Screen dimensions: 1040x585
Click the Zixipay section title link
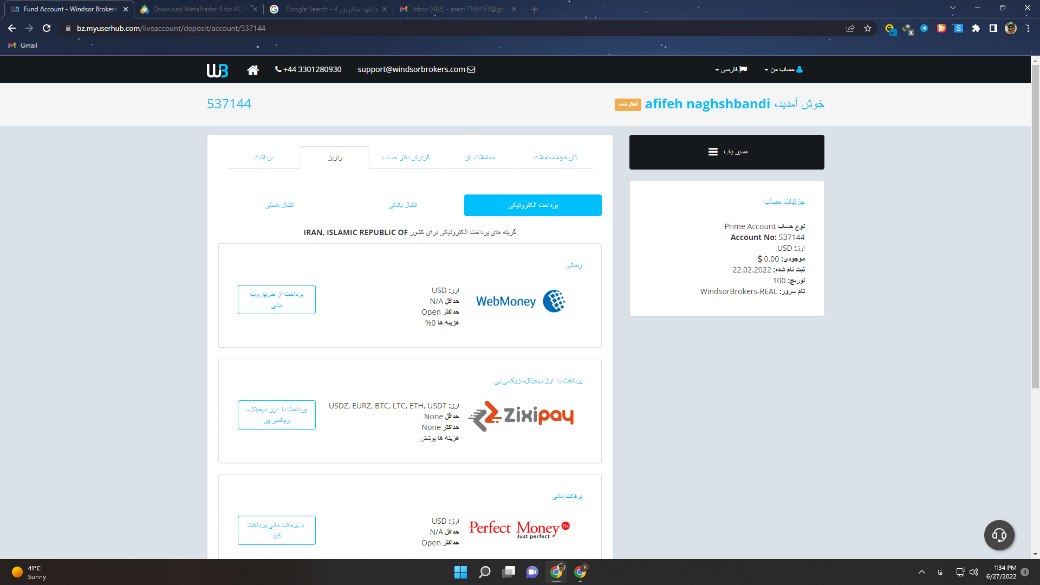click(x=538, y=381)
